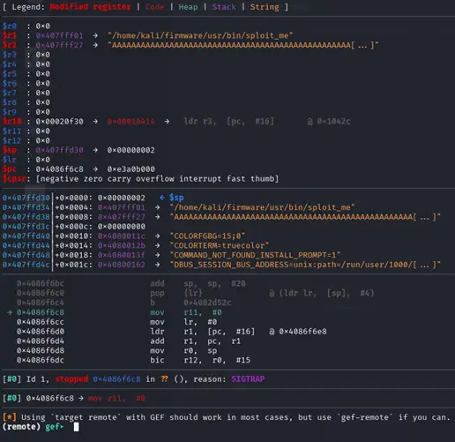Click 'Code' in the legend
Screen dimensions: 455x442
click(154, 7)
